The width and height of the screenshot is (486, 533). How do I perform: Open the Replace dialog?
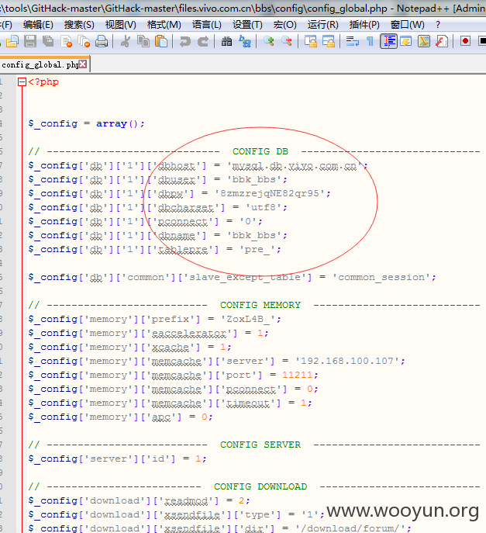point(244,41)
